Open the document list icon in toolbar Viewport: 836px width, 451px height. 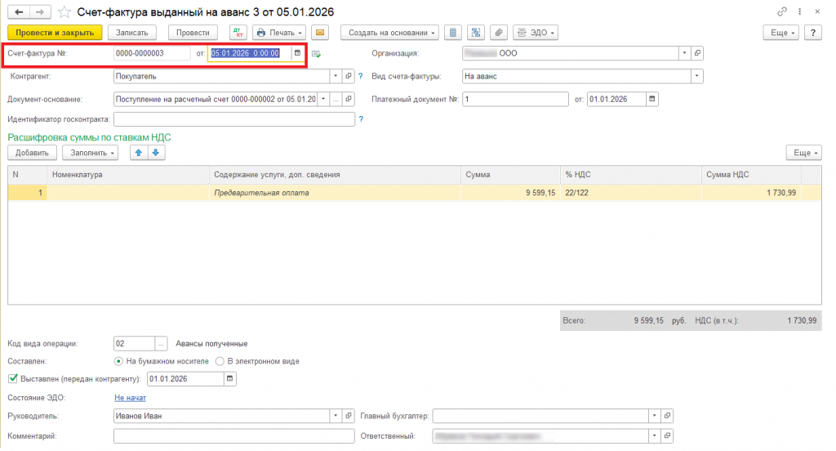(452, 33)
